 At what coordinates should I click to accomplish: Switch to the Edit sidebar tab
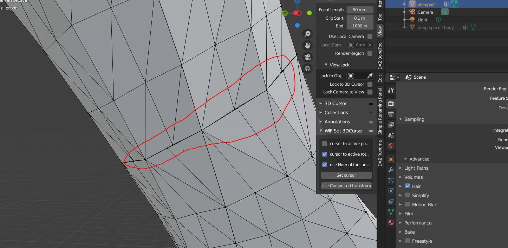point(380,79)
